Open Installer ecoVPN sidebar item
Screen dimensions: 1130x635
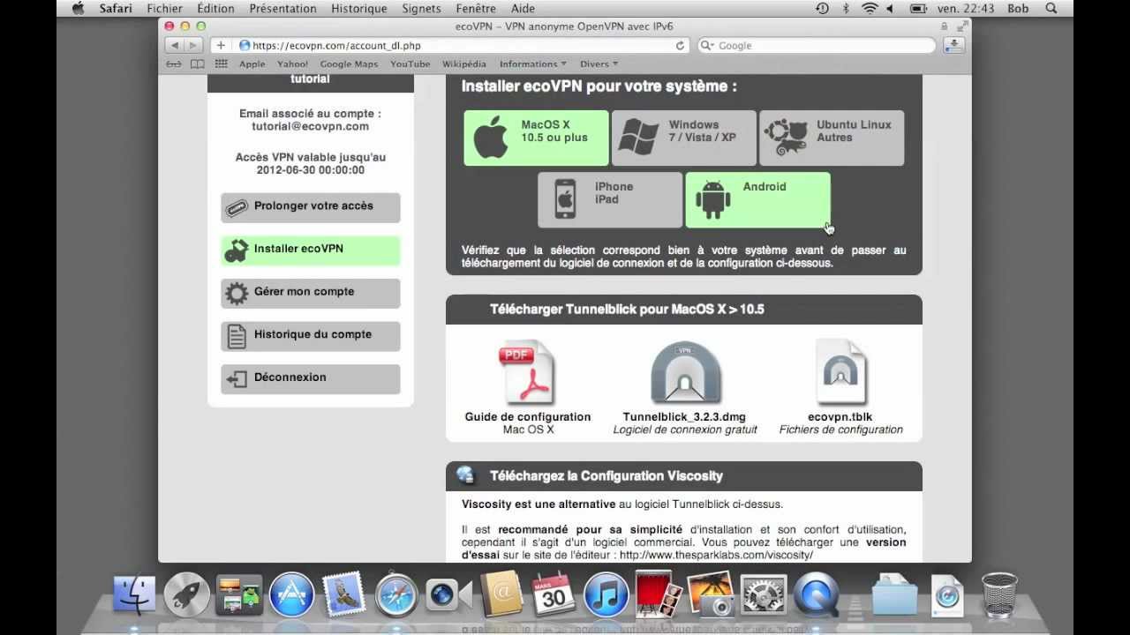tap(311, 250)
